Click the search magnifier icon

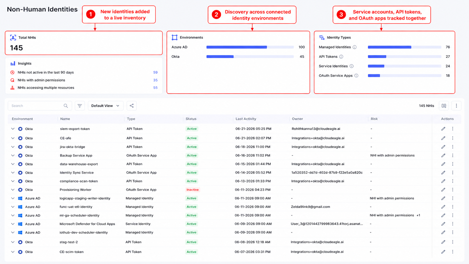click(x=66, y=106)
